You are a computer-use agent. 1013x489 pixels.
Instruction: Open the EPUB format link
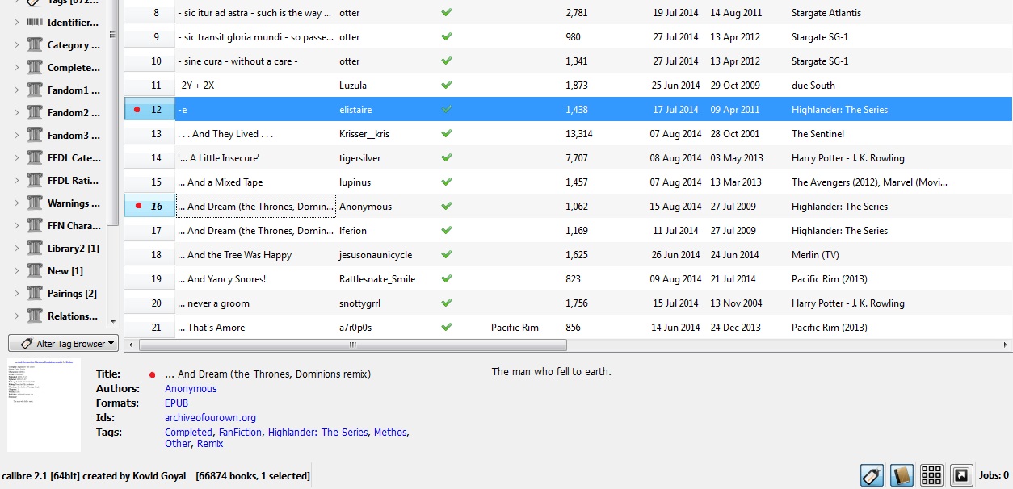[176, 403]
